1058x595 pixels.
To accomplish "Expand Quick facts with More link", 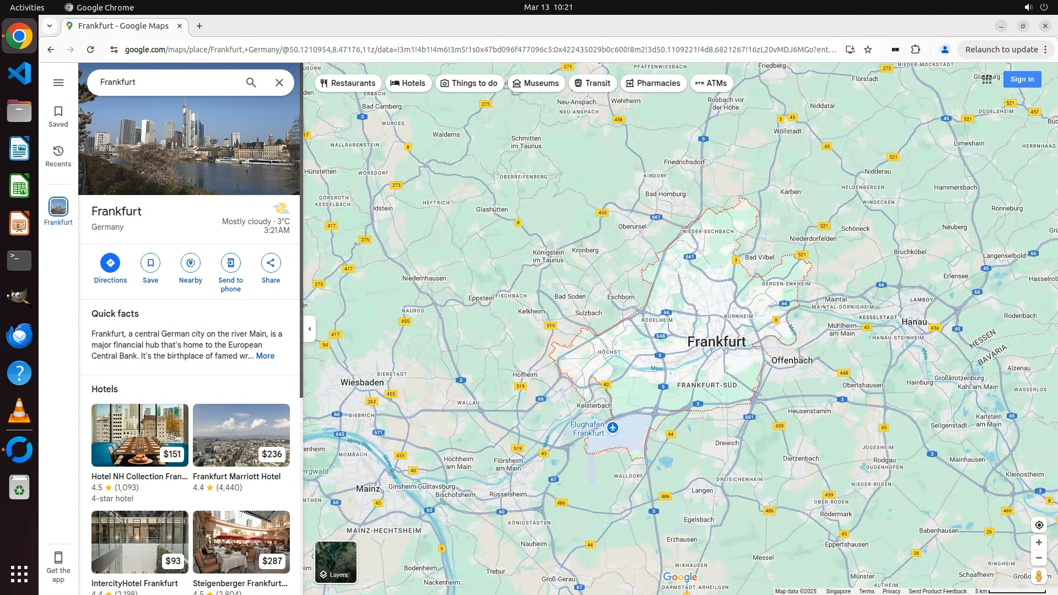I will [x=265, y=356].
